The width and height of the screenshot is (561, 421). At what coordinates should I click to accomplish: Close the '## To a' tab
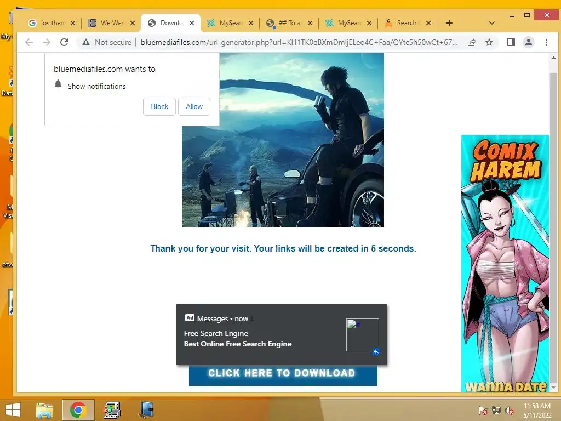pos(310,23)
